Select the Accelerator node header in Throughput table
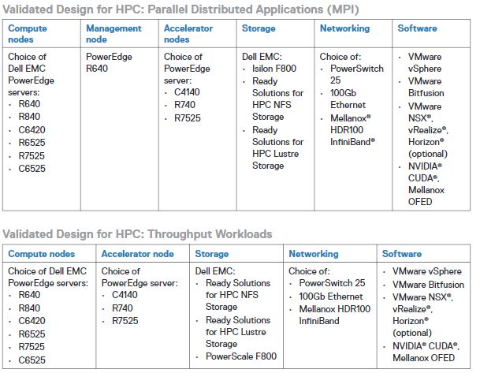This screenshot has width=480, height=373. click(x=137, y=254)
